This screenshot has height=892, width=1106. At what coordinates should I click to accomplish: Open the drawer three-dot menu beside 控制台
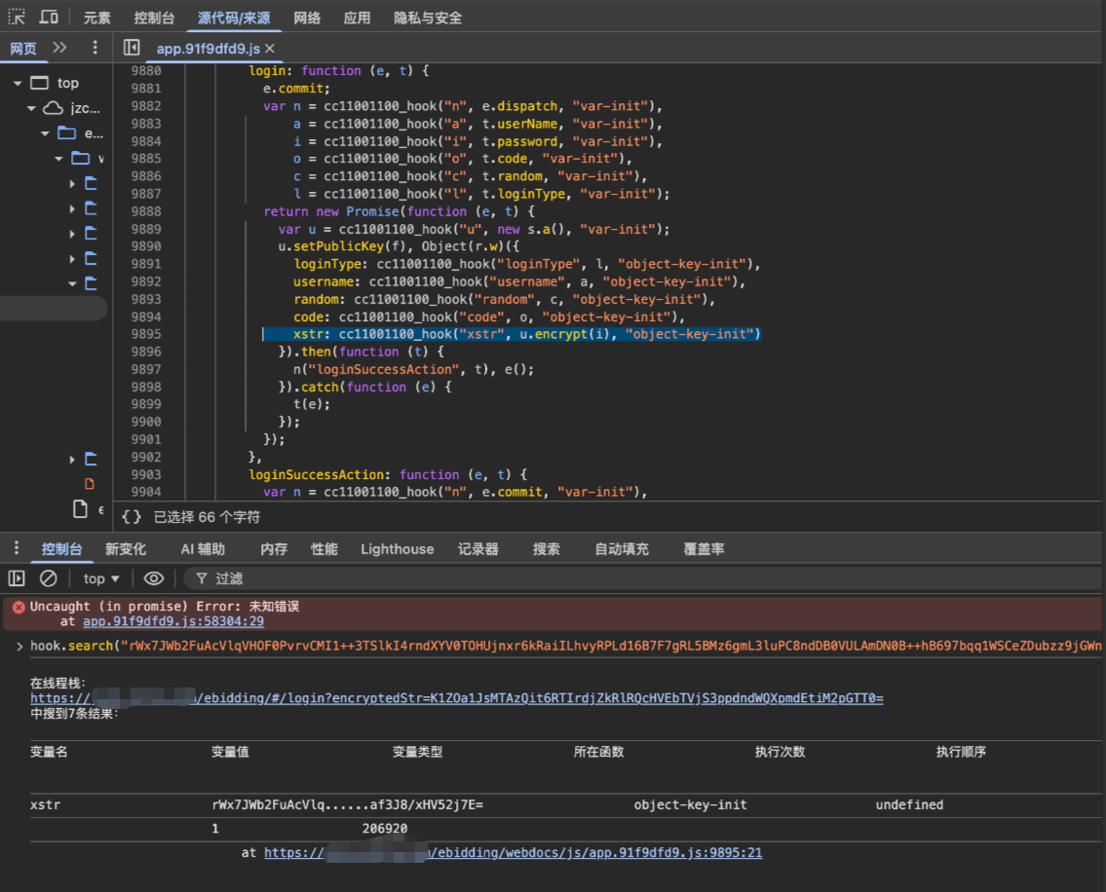coord(17,549)
